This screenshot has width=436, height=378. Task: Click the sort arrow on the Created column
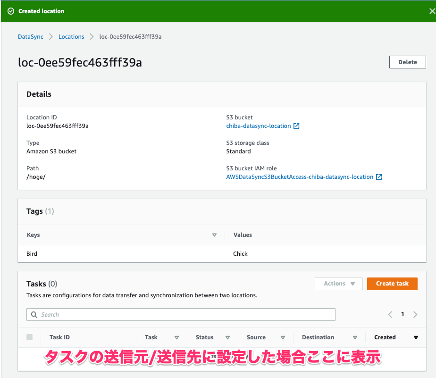point(415,337)
